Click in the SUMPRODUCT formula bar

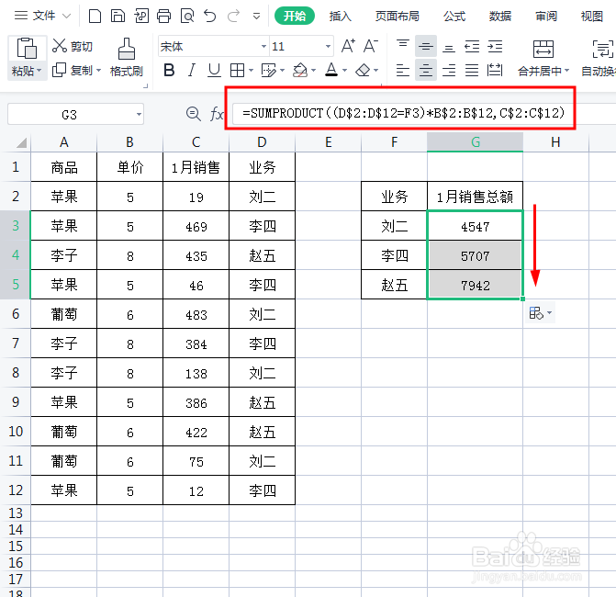pos(403,113)
